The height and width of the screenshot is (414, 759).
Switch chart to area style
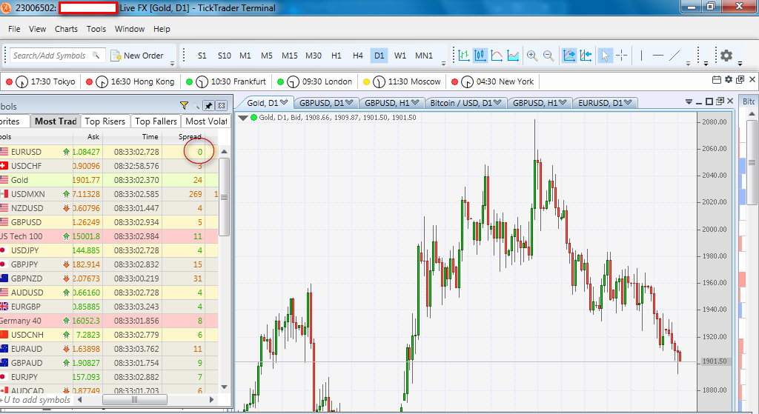tap(513, 56)
